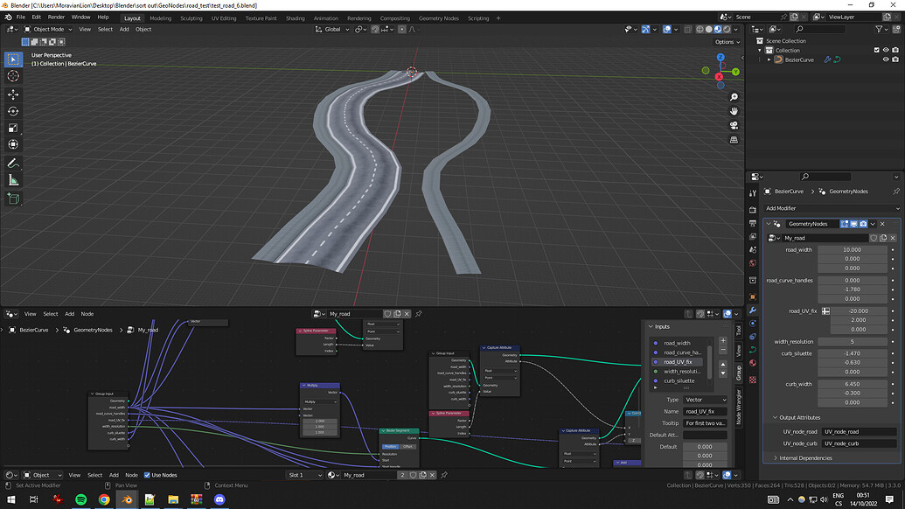This screenshot has width=905, height=509.
Task: Pin the properties editor context
Action: 895,192
